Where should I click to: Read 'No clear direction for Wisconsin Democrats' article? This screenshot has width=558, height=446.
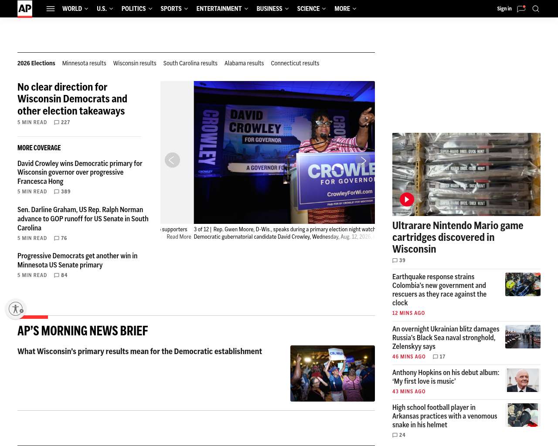(x=72, y=99)
